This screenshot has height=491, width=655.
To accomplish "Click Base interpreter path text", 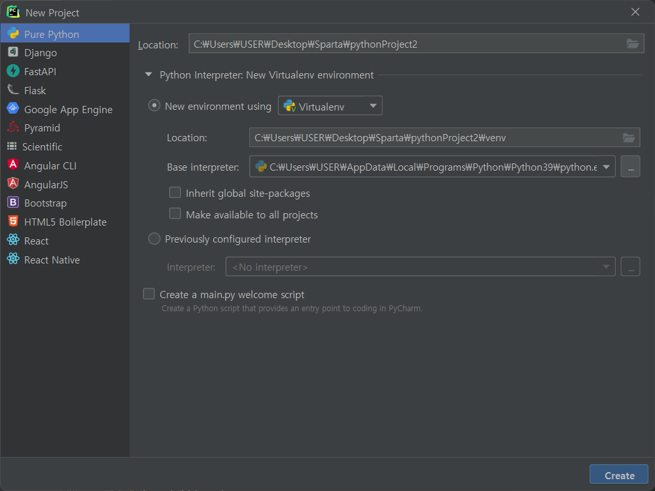I will [x=433, y=167].
